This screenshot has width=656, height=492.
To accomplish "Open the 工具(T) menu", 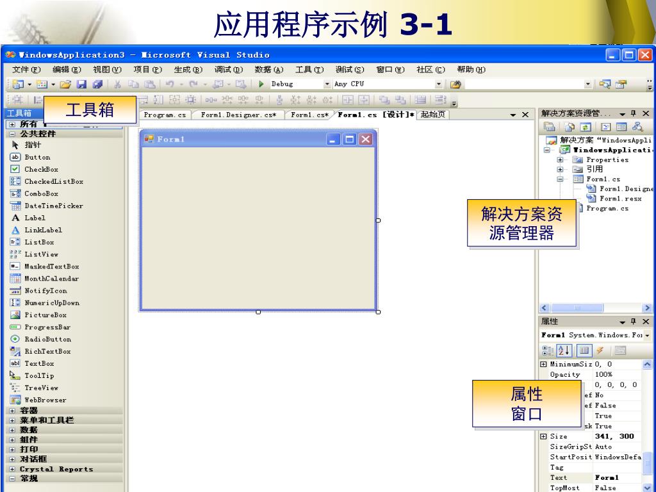I will click(x=309, y=69).
